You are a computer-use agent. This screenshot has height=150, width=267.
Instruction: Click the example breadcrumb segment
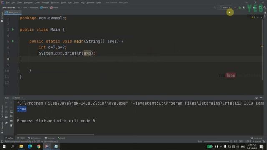(33, 7)
